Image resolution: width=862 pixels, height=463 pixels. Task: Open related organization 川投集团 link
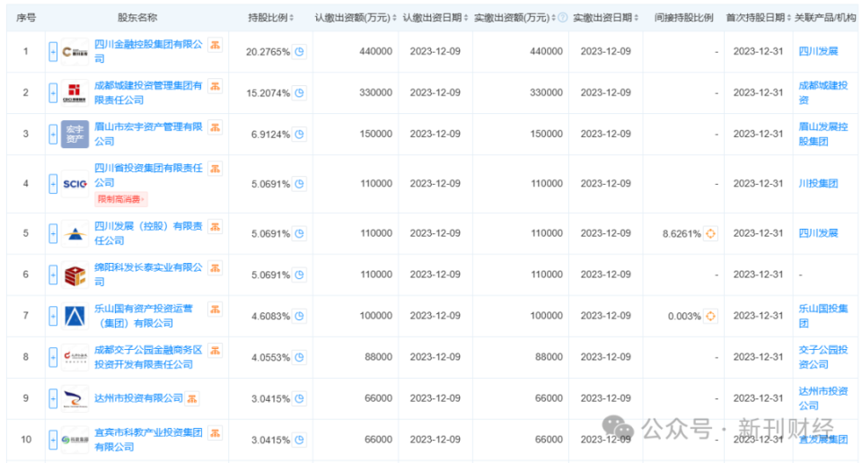click(818, 183)
